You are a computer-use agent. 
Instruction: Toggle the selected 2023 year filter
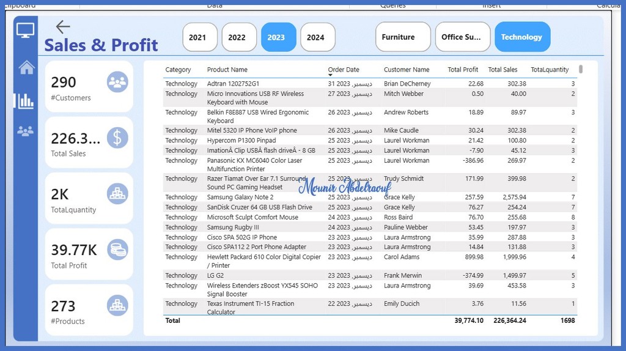[279, 37]
